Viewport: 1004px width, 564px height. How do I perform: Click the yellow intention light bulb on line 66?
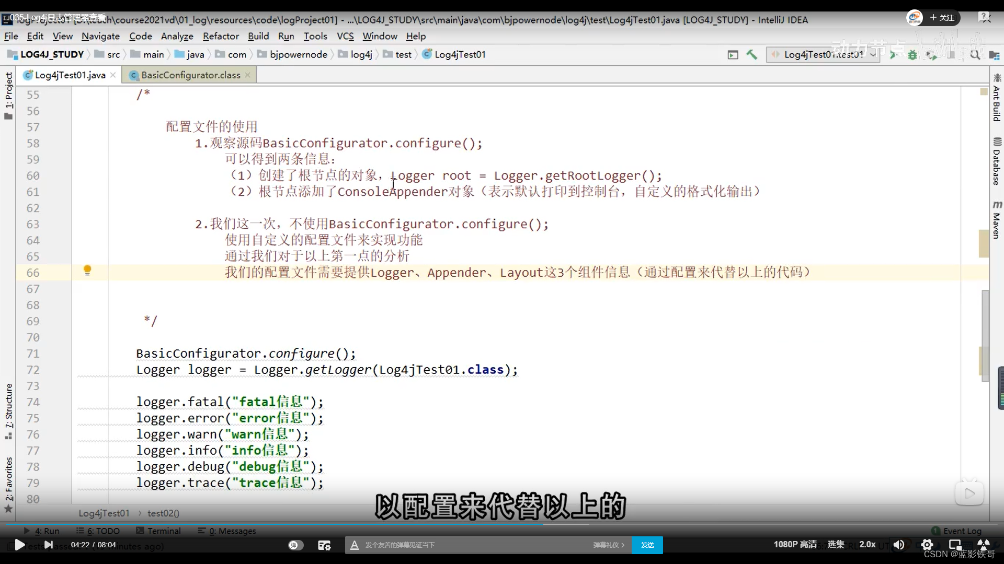coord(87,271)
